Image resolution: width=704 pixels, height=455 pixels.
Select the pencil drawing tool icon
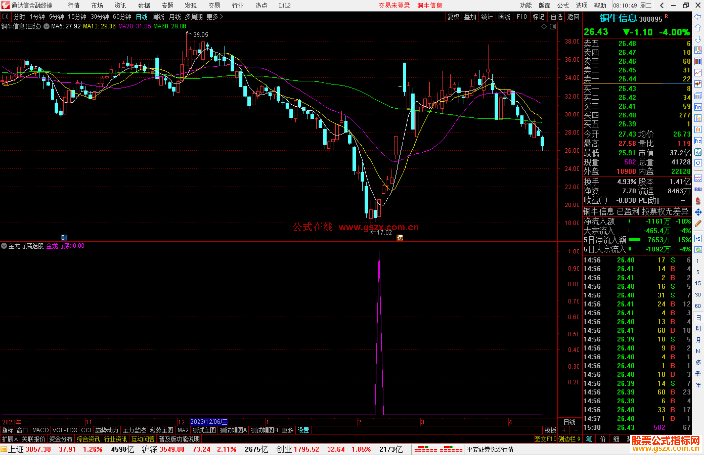pyautogui.click(x=698, y=223)
